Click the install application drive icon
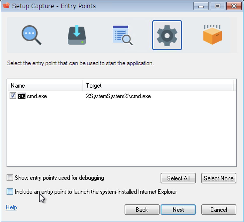The width and height of the screenshot is (244, 222). (x=77, y=35)
